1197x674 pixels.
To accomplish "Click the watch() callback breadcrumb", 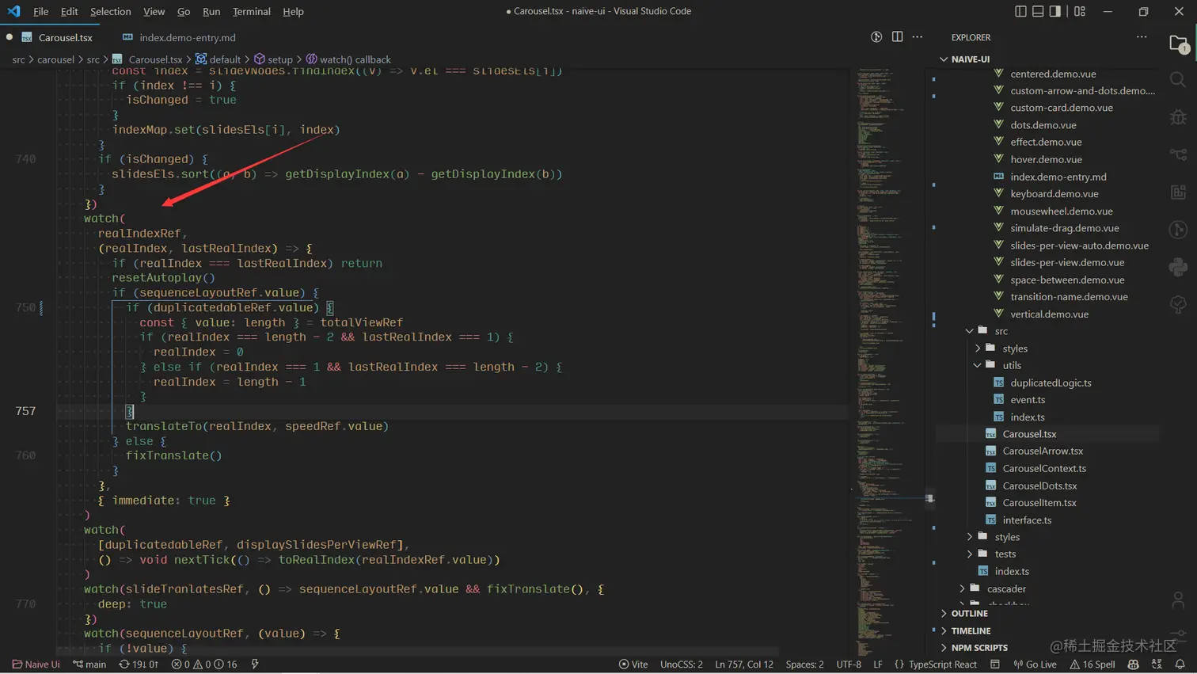I will 348,59.
